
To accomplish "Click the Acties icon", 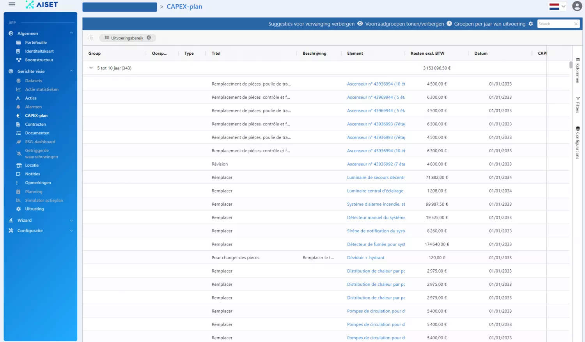I will coord(18,98).
